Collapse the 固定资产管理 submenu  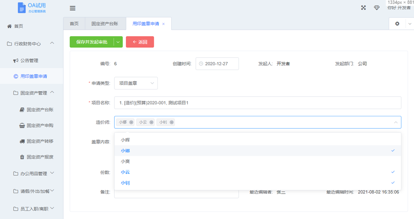(x=52, y=92)
